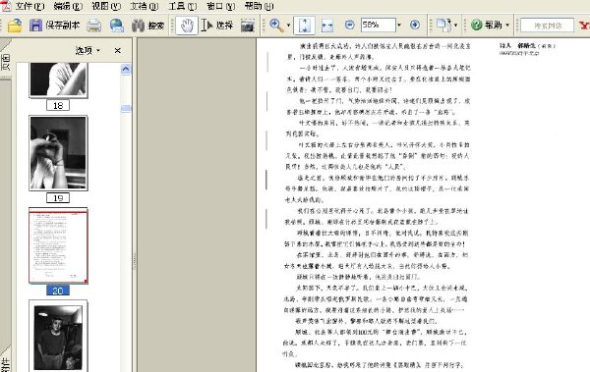Image resolution: width=590 pixels, height=372 pixels.
Task: Open the 窗口 (Window) menu
Action: [x=221, y=6]
